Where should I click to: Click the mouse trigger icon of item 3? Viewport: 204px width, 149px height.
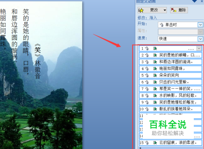147,62
